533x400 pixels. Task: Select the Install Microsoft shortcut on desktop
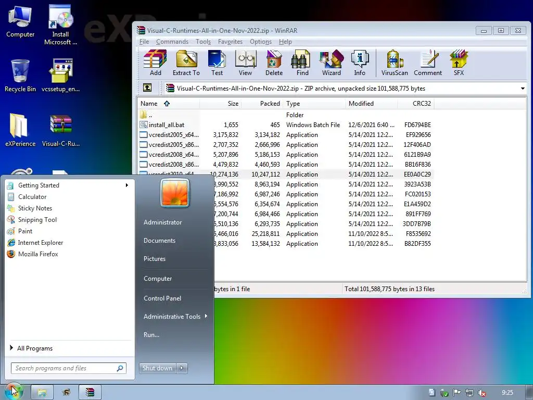point(60,25)
